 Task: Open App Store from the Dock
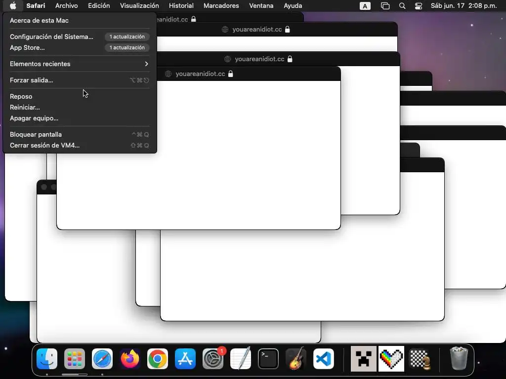[x=185, y=359]
